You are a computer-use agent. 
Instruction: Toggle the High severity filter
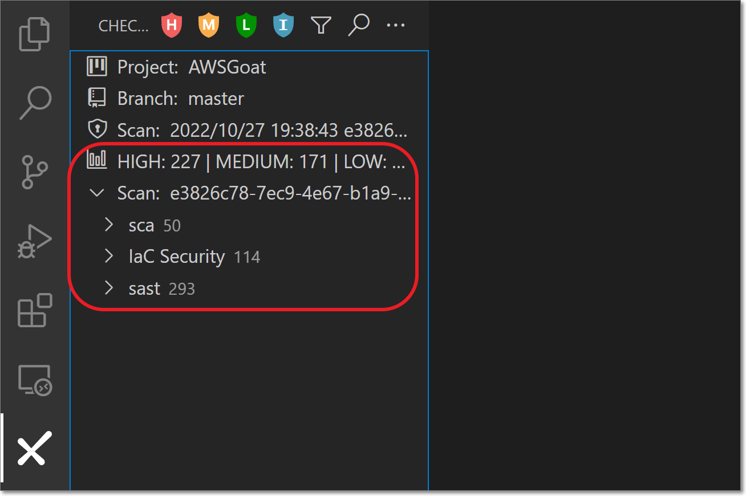click(x=171, y=26)
